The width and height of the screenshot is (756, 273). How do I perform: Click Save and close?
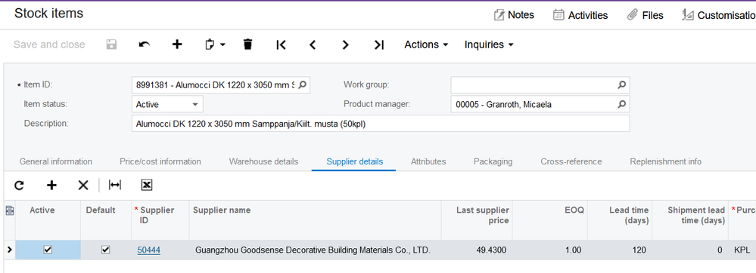pos(49,44)
